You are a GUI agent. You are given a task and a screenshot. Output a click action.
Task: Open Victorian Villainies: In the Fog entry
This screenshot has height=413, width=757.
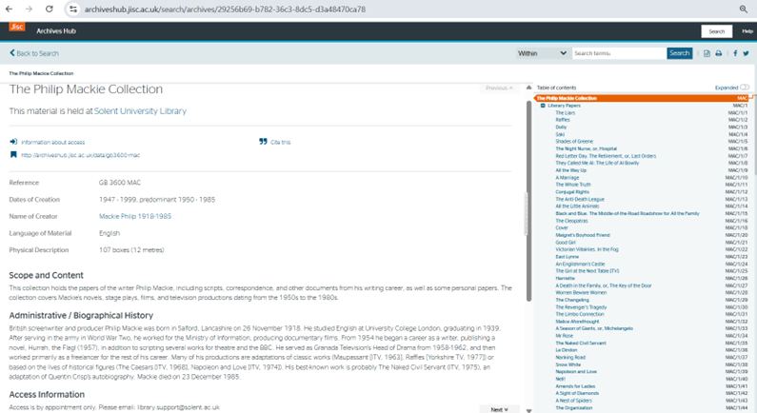(x=587, y=249)
